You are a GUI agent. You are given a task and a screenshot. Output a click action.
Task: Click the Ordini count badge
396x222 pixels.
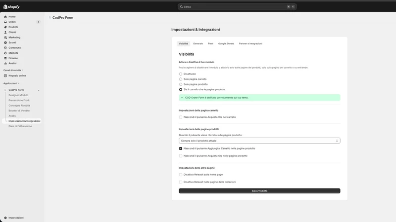(39, 22)
